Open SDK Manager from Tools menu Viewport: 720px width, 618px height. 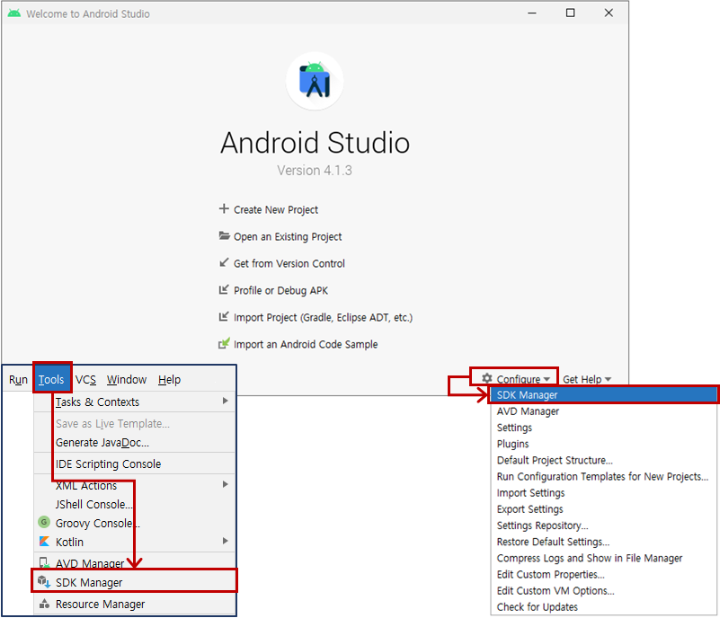(134, 581)
